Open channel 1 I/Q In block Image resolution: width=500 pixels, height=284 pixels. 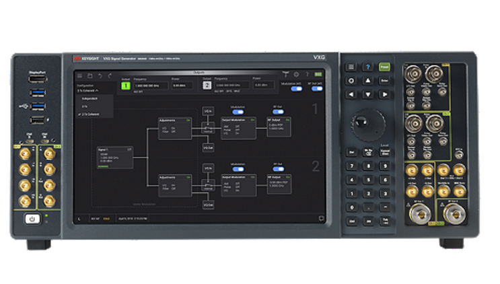(x=208, y=111)
